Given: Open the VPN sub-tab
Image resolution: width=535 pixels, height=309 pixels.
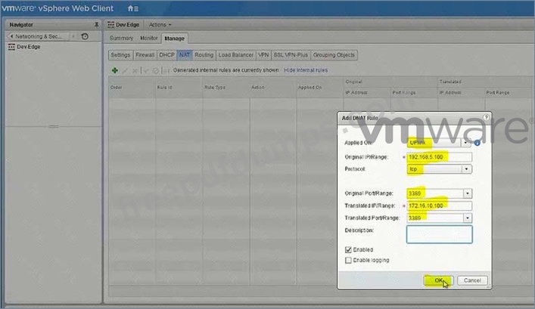Looking at the screenshot, I should pyautogui.click(x=263, y=55).
